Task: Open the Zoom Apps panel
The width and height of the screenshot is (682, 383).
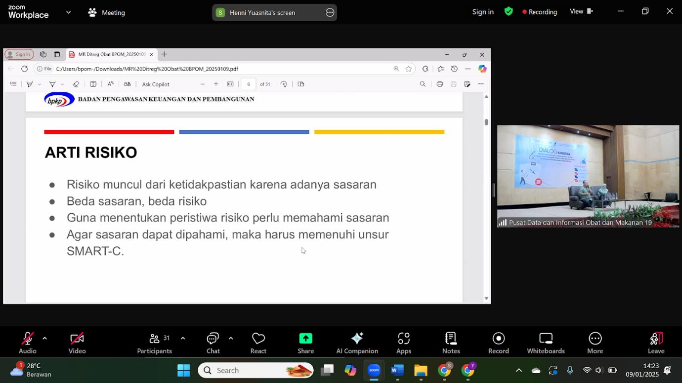Action: click(403, 343)
